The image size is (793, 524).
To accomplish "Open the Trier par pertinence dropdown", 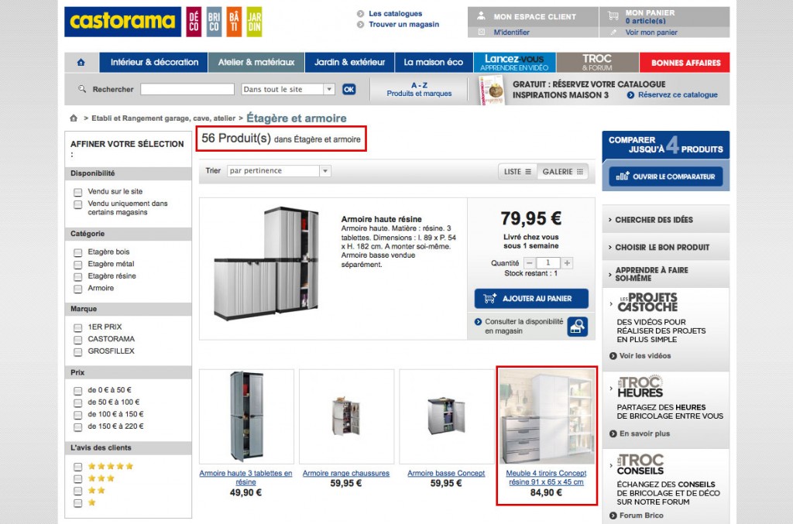I will 279,171.
